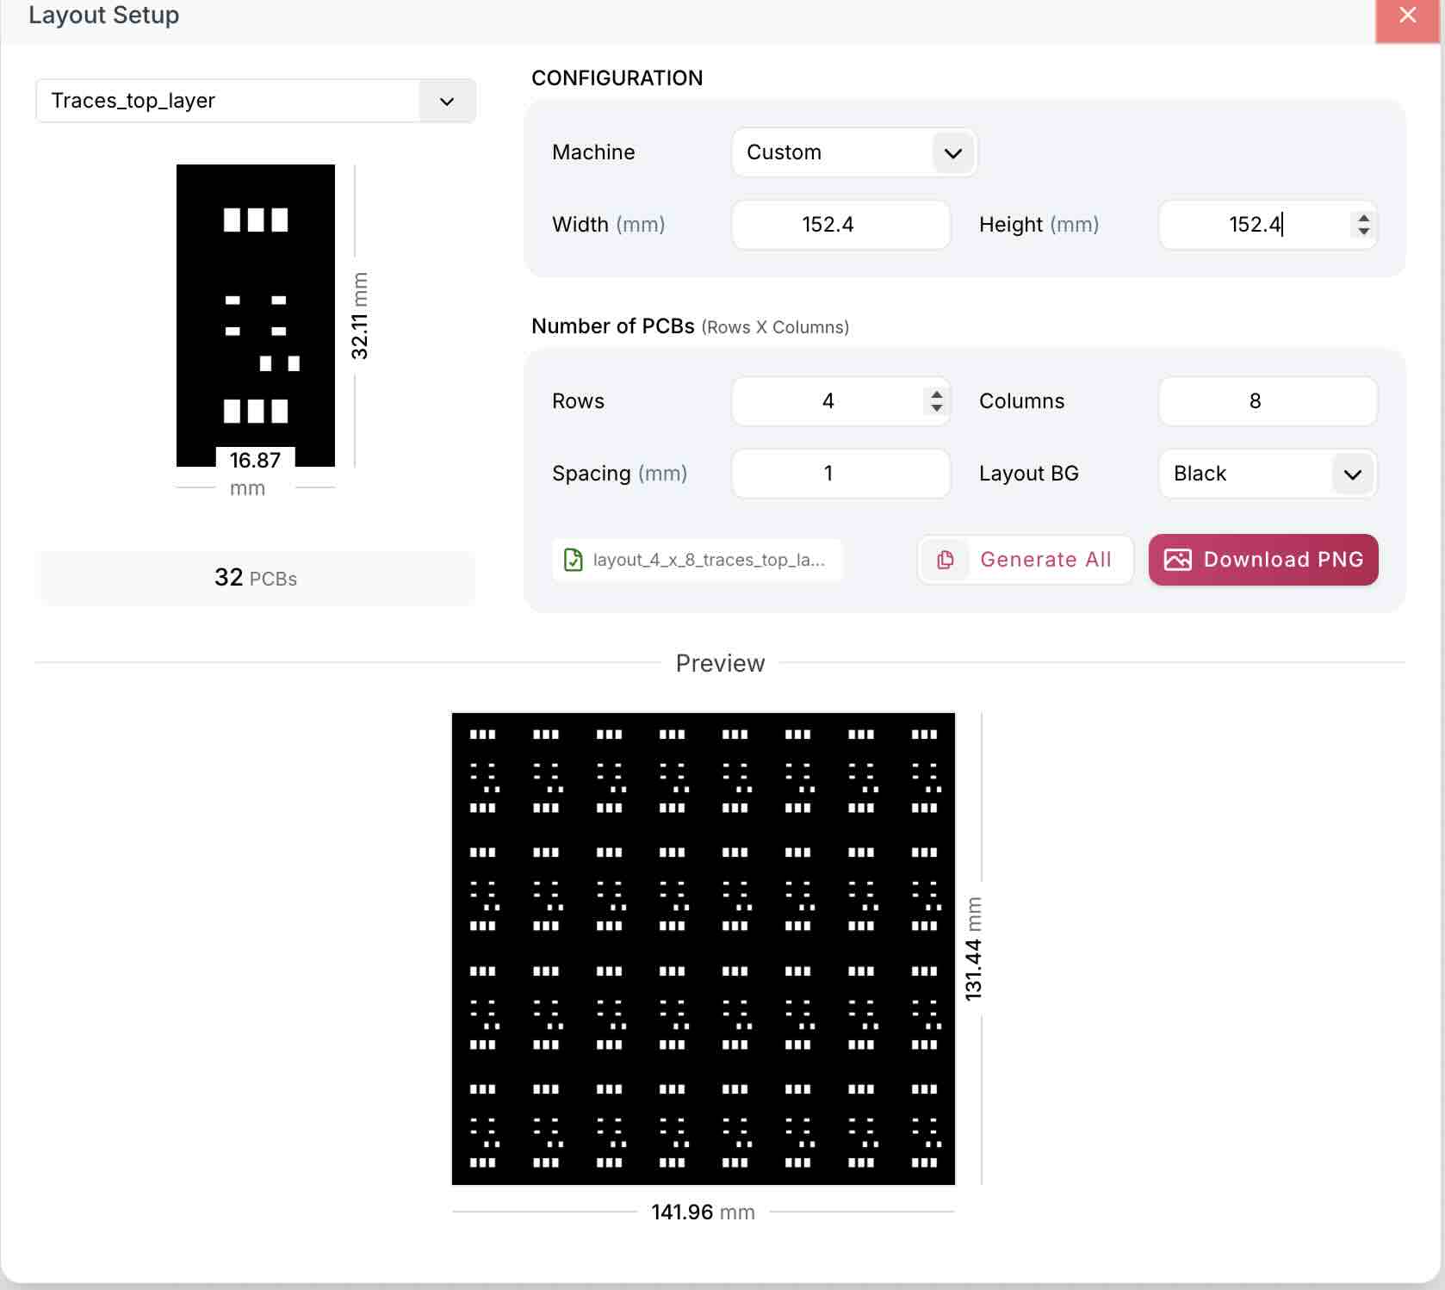Close the Layout Setup dialog
1445x1290 pixels.
tap(1407, 15)
